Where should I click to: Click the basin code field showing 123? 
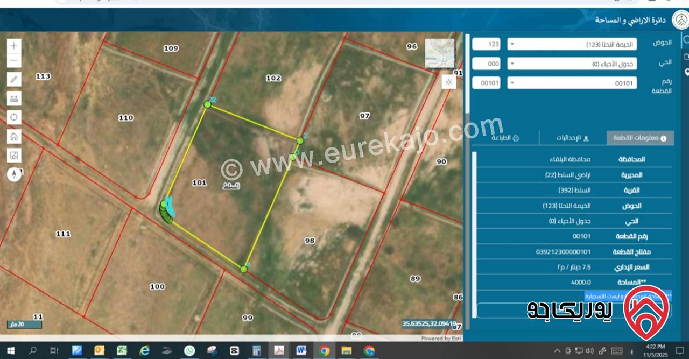486,44
